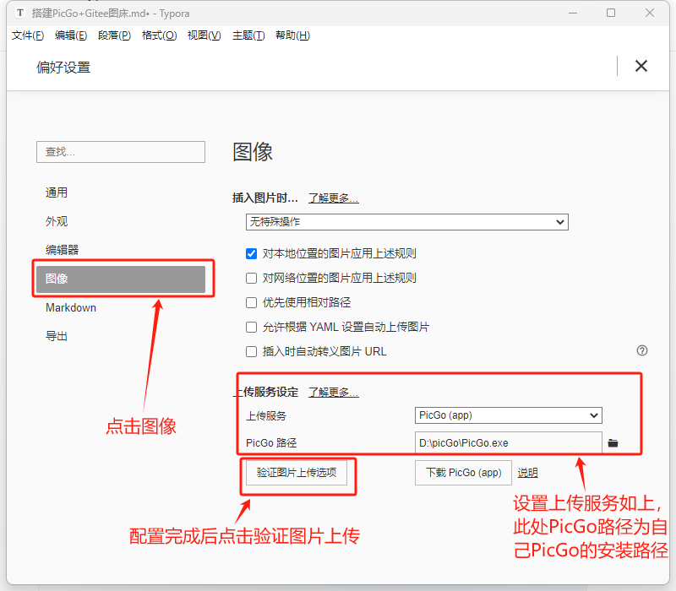Viewport: 676px width, 591px height.
Task: Click the 验证图片上传选项 button
Action: click(x=297, y=473)
